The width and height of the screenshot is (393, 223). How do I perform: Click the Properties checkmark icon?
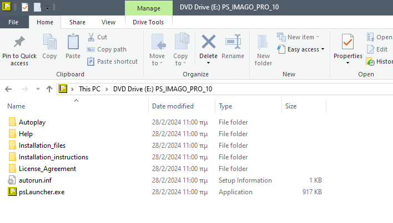(347, 42)
